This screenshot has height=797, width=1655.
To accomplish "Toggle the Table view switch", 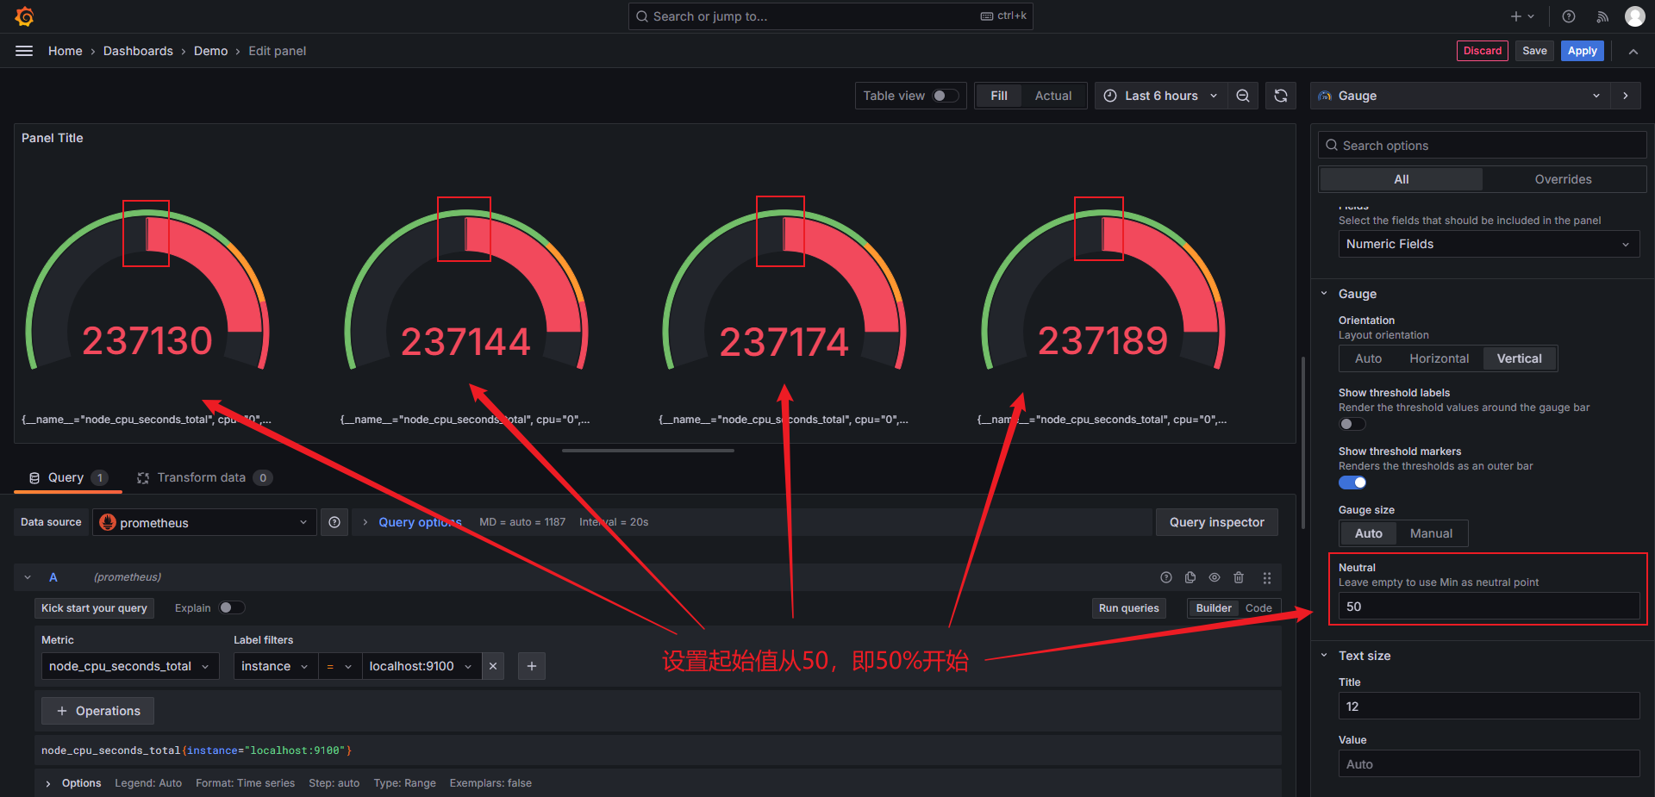I will [945, 96].
